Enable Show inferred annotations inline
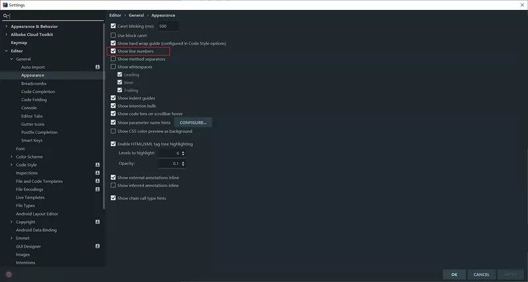 point(113,186)
